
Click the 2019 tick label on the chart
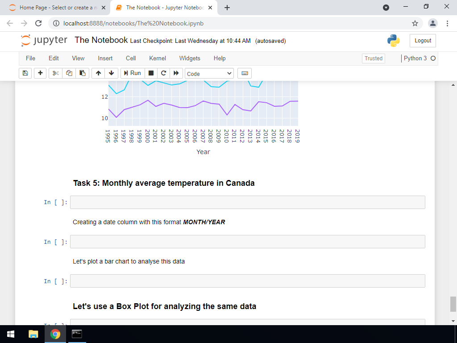tap(297, 136)
